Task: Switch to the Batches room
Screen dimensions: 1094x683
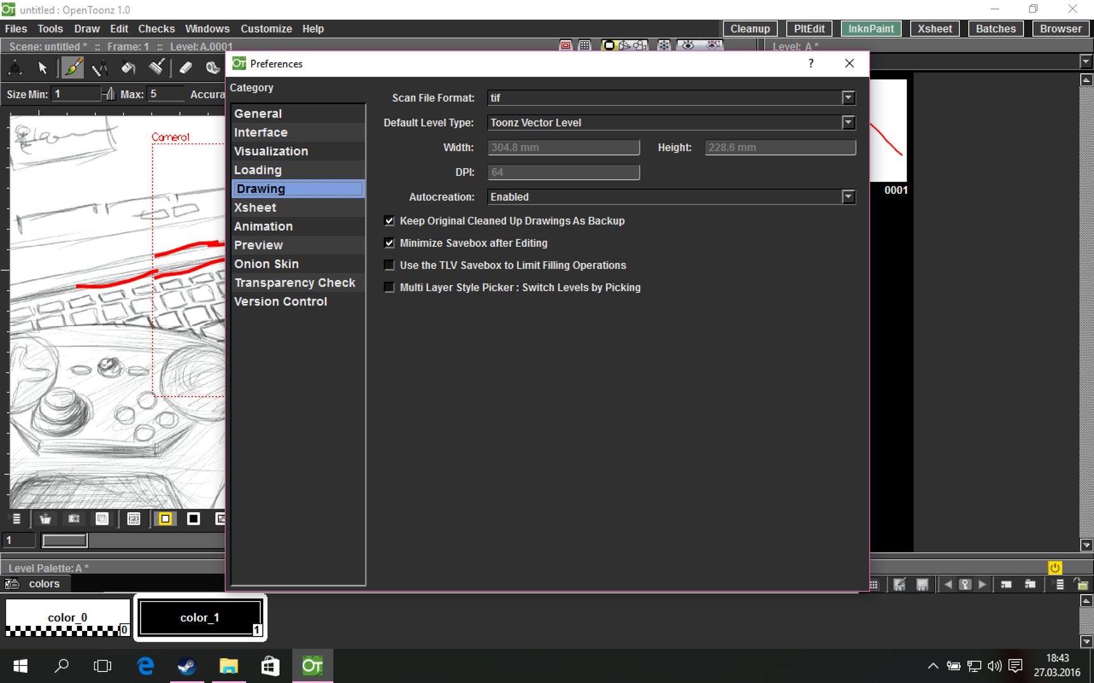Action: coord(995,29)
